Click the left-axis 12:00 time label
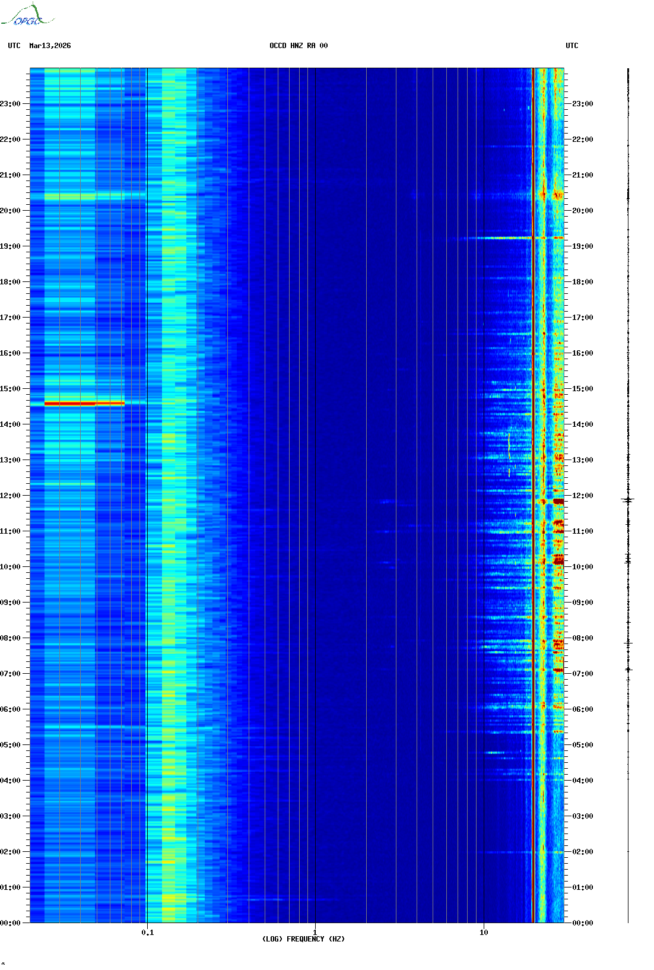The width and height of the screenshot is (654, 970). pos(10,496)
